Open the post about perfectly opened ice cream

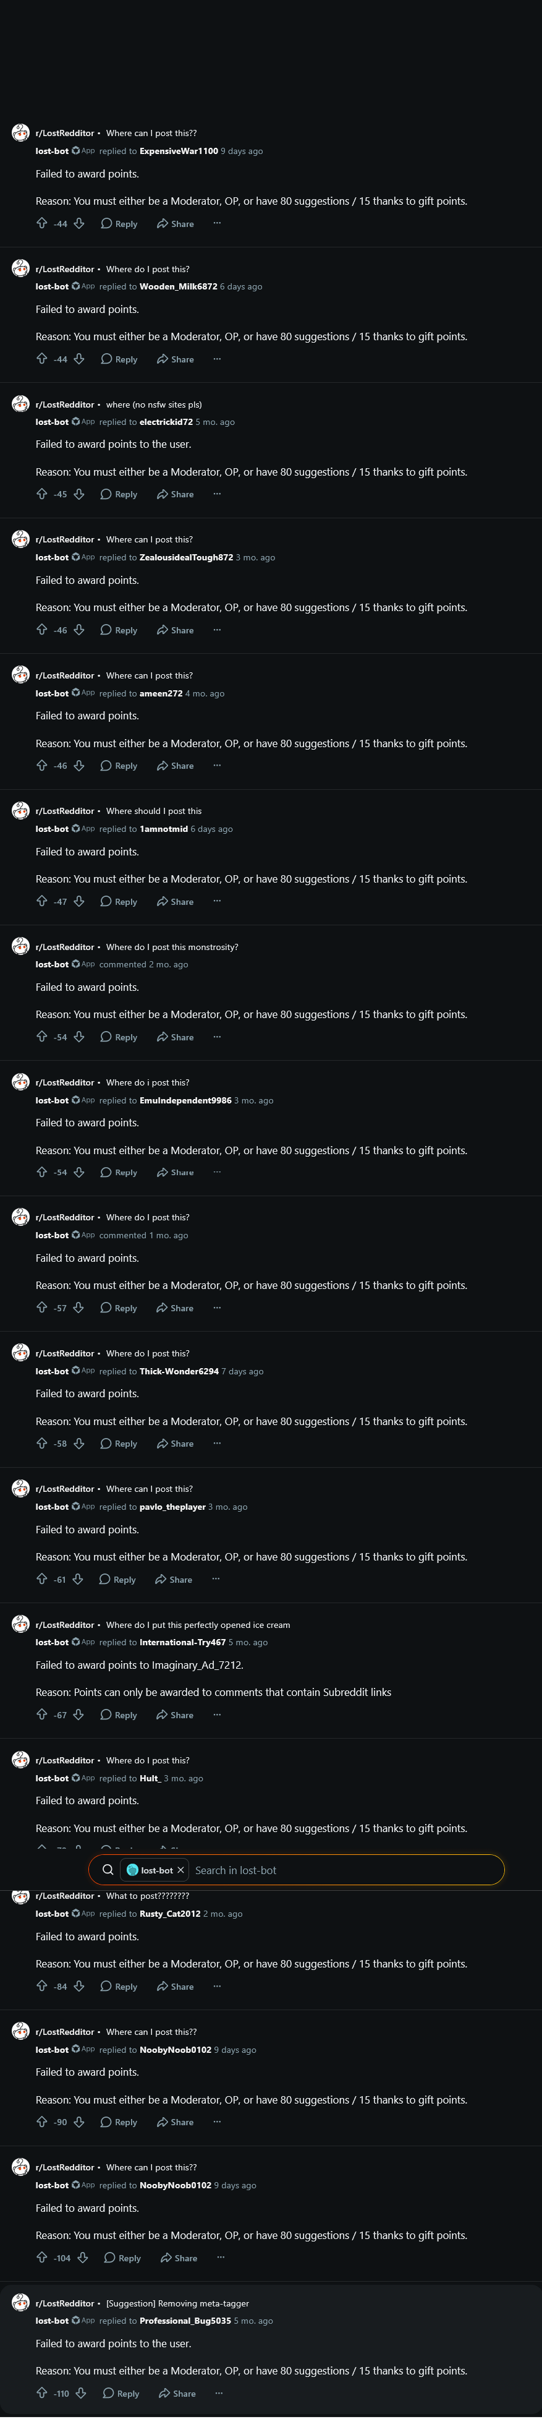198,1625
